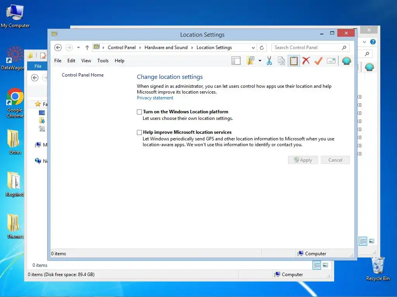
Task: Enable Turn on the Windows Location platform
Action: pos(139,112)
